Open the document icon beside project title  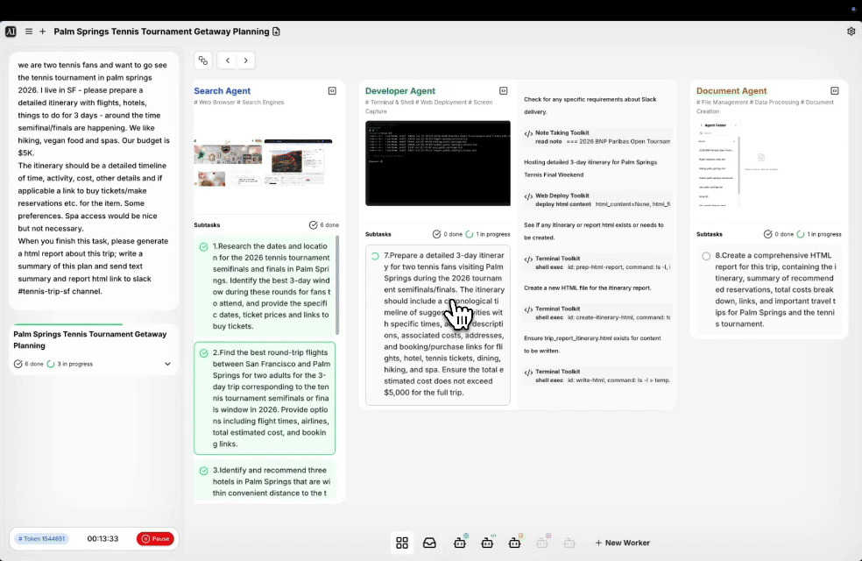(276, 32)
